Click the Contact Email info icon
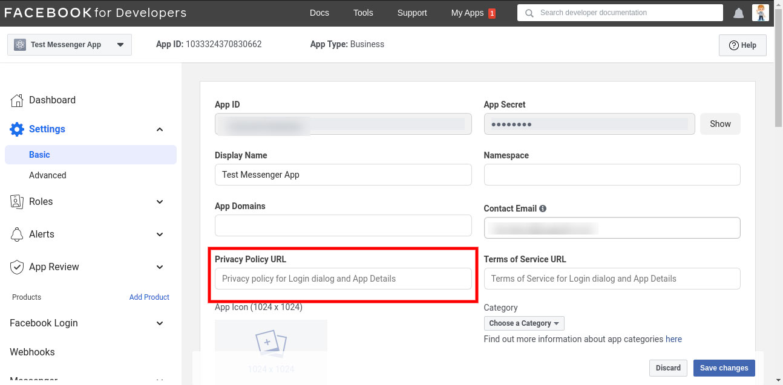 pos(543,209)
